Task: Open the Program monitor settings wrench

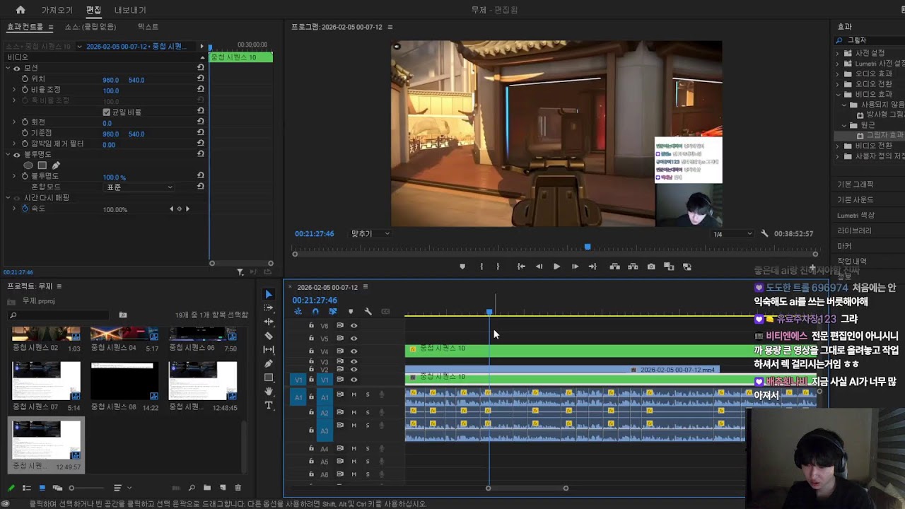Action: click(764, 234)
